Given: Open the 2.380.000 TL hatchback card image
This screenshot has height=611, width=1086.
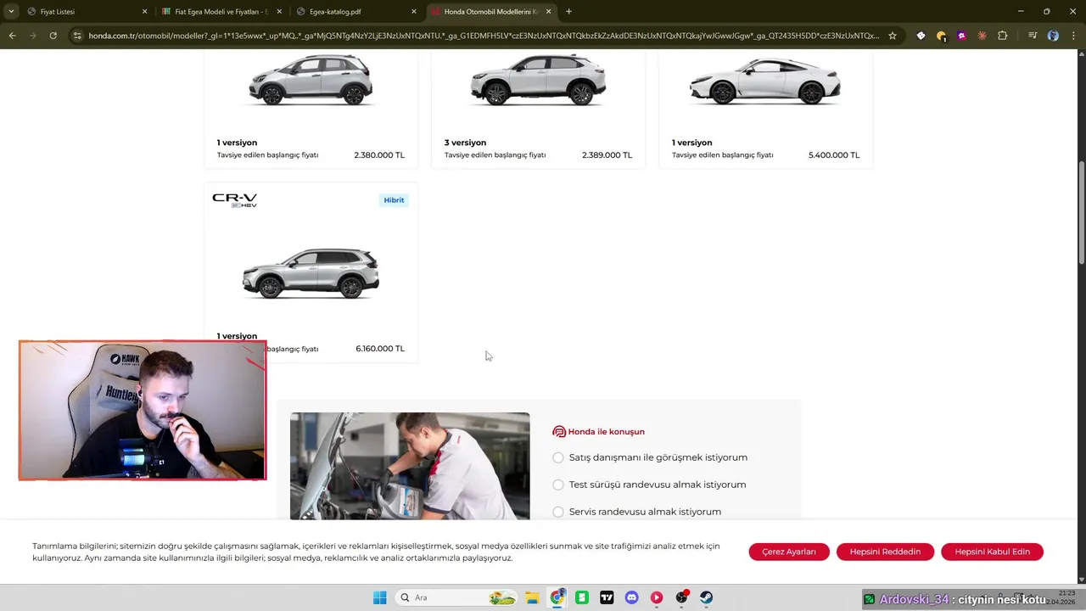Looking at the screenshot, I should [x=311, y=80].
